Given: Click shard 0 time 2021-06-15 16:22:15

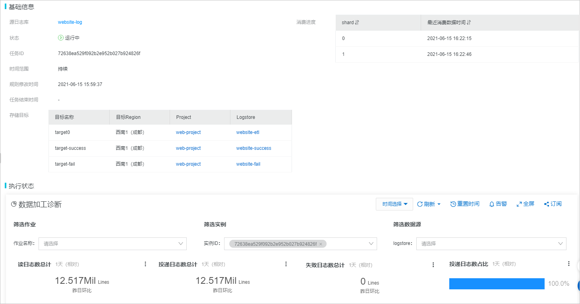Looking at the screenshot, I should 449,38.
